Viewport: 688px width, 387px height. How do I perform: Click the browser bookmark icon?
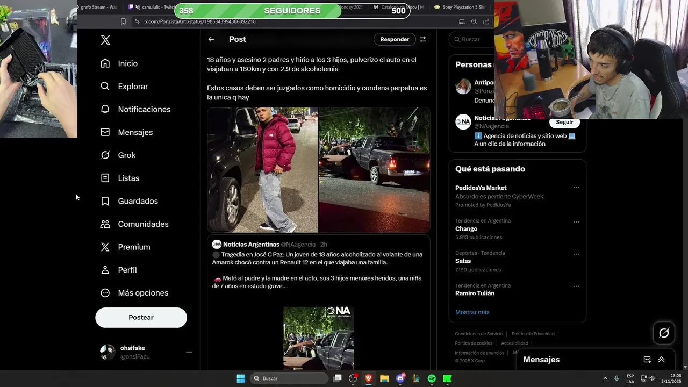123,21
